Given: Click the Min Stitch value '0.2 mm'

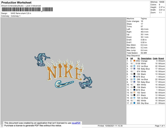Looking at the screenshot, I should coord(144,48).
